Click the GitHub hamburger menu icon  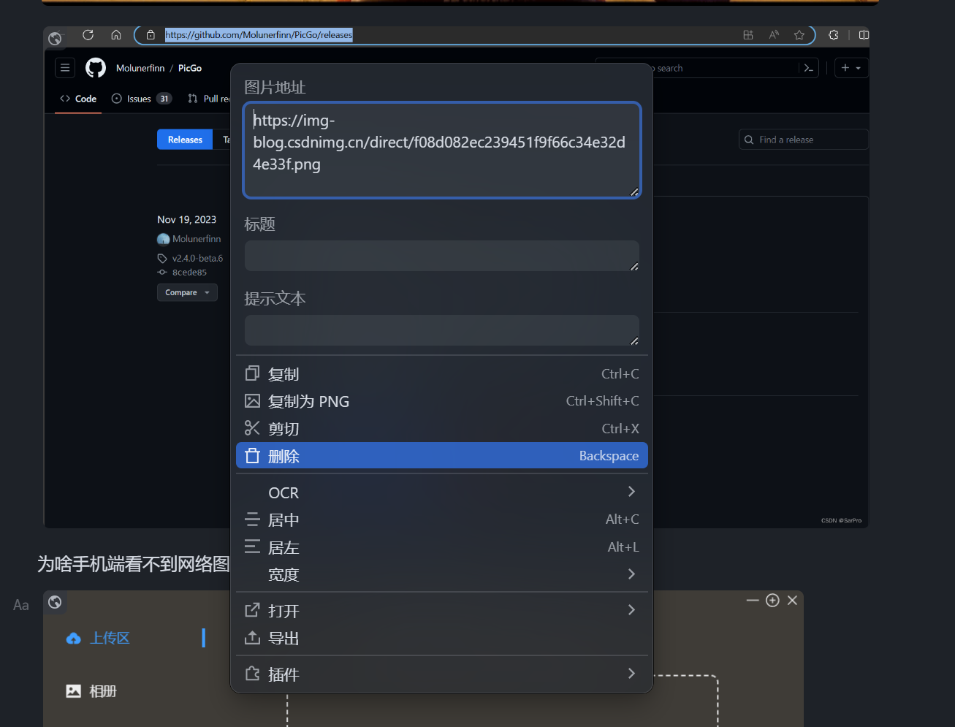[65, 68]
